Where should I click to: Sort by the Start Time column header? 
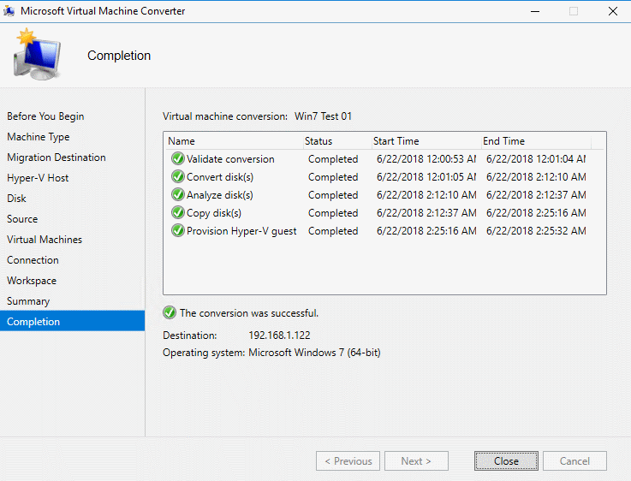coord(426,140)
